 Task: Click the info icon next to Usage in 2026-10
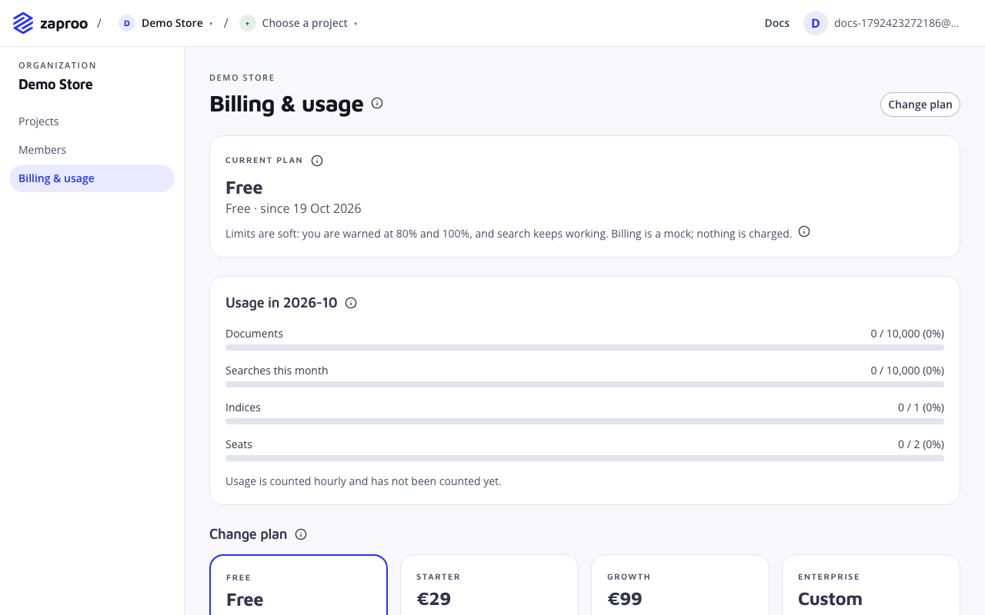coord(351,303)
